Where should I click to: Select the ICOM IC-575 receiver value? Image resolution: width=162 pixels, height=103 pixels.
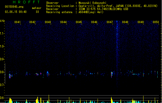[x=103, y=9]
